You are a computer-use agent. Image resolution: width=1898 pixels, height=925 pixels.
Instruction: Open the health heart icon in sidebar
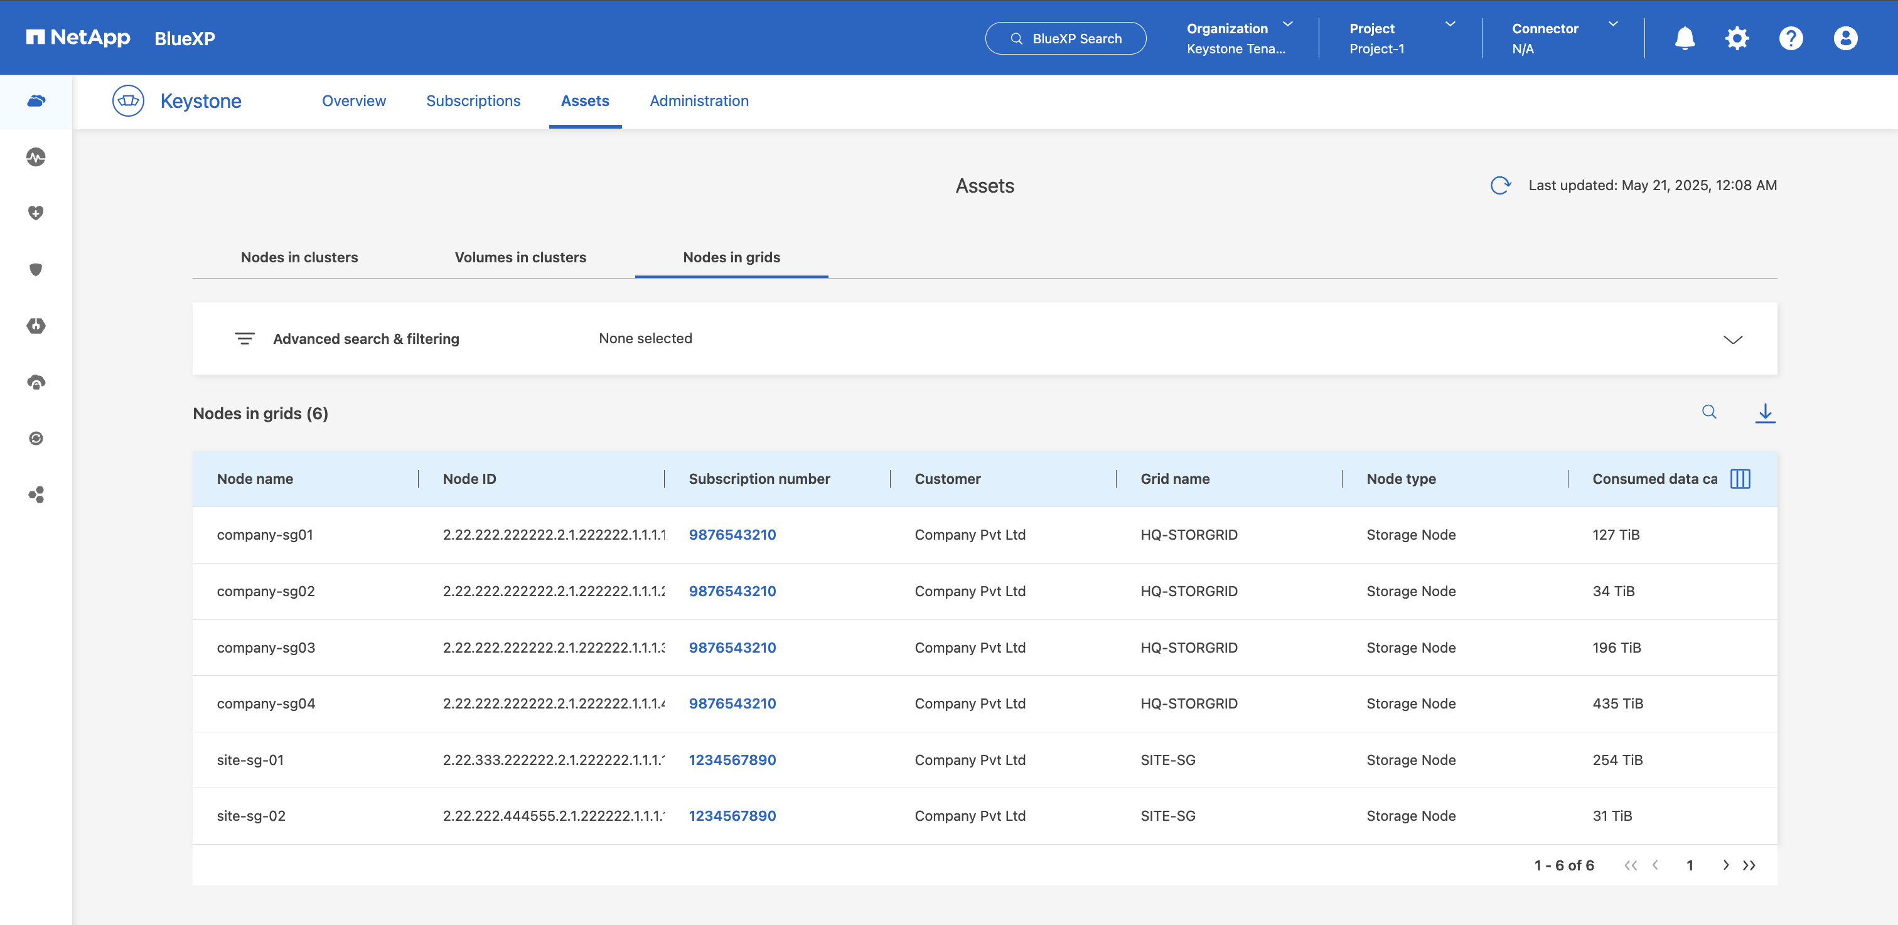pos(36,213)
